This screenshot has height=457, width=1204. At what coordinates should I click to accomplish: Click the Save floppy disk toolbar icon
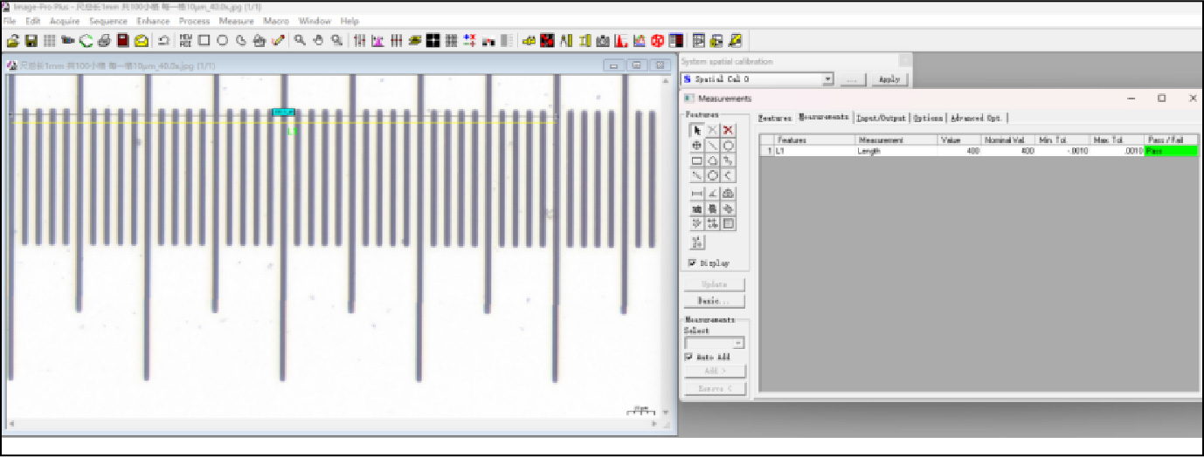[31, 40]
